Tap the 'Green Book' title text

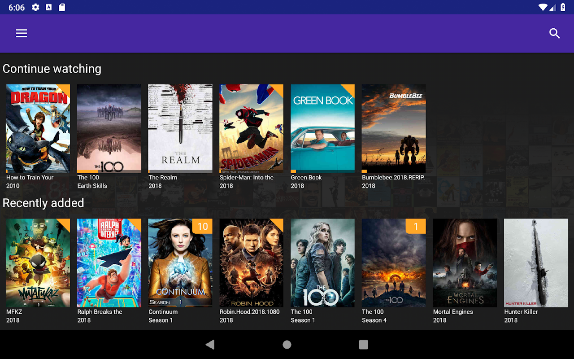pos(306,178)
